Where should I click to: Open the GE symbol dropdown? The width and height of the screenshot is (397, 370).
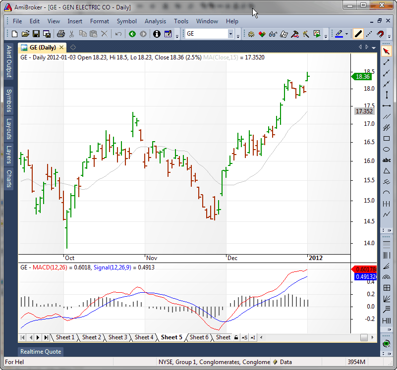[230, 34]
